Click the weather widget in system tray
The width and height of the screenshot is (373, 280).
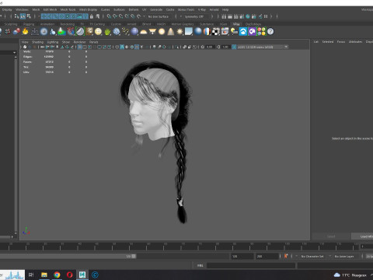coord(350,275)
